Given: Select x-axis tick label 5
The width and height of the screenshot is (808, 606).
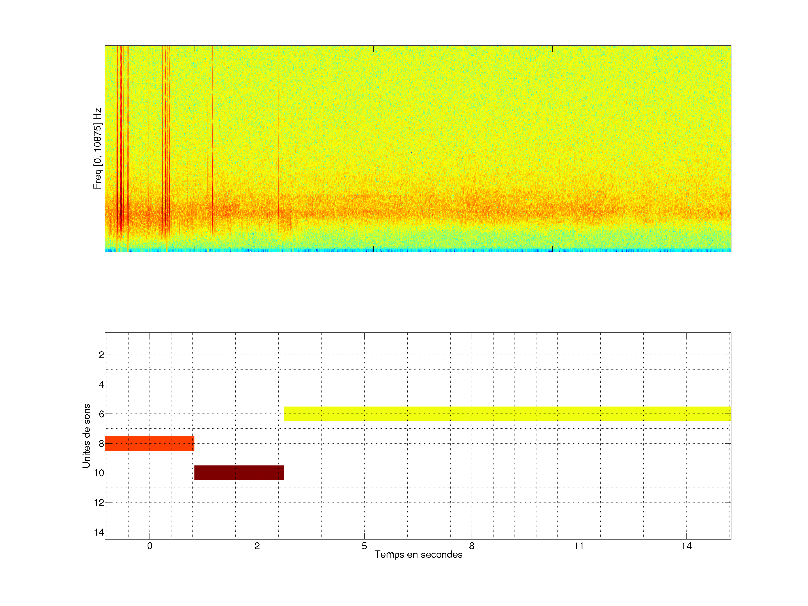Looking at the screenshot, I should [x=364, y=546].
